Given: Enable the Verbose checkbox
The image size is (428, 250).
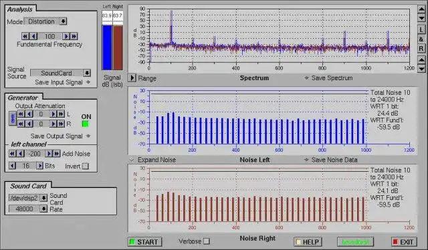Looking at the screenshot, I should click(207, 241).
